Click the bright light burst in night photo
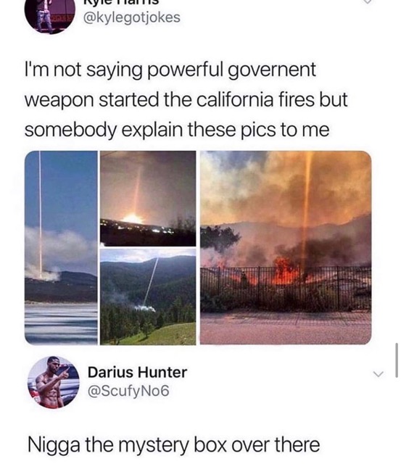The width and height of the screenshot is (401, 464). (133, 218)
